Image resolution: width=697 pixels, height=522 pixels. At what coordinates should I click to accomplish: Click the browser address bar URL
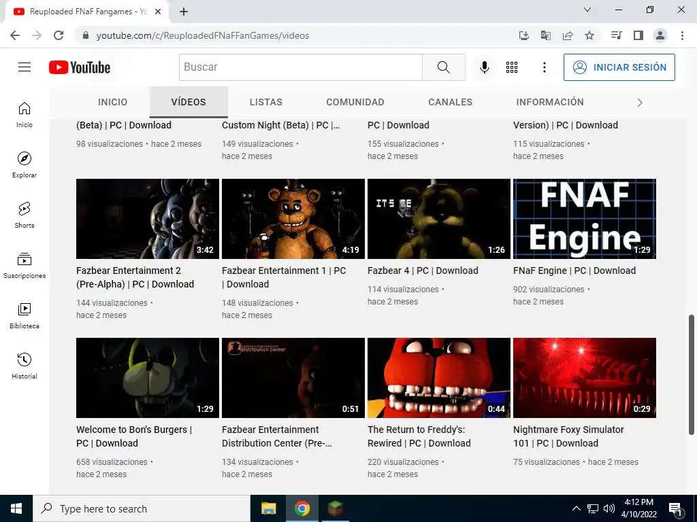coord(203,35)
